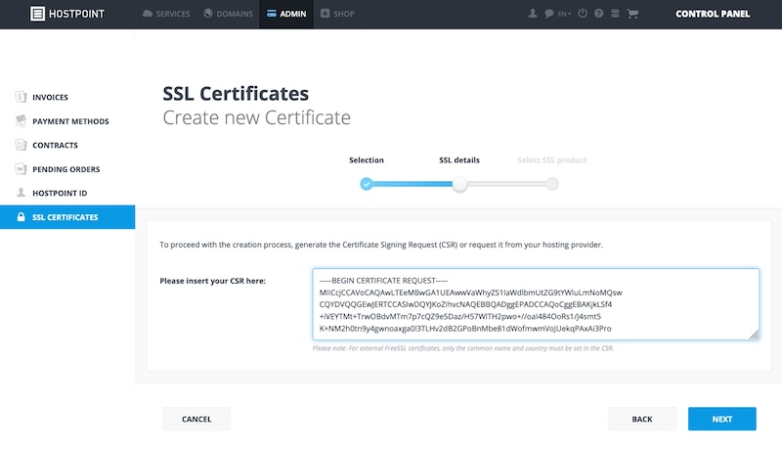Click the Cancel button
The width and height of the screenshot is (782, 450).
[x=196, y=419]
